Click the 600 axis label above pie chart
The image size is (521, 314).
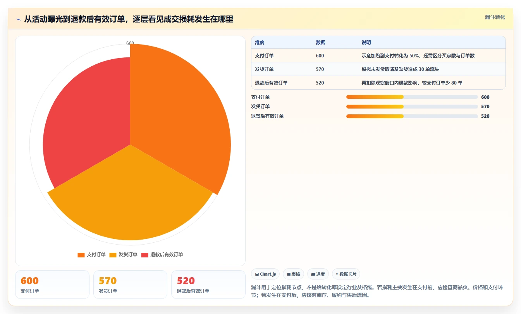pyautogui.click(x=130, y=43)
